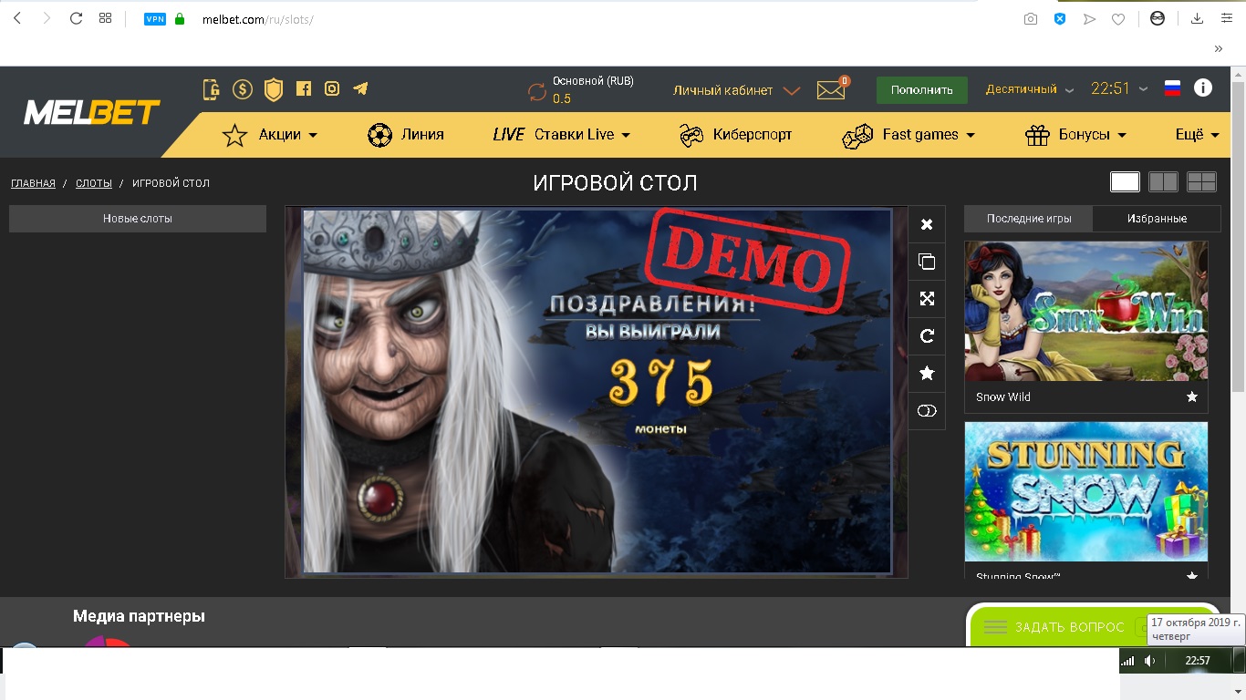Image resolution: width=1246 pixels, height=700 pixels.
Task: Open the mobile app icon in header
Action: tap(212, 89)
